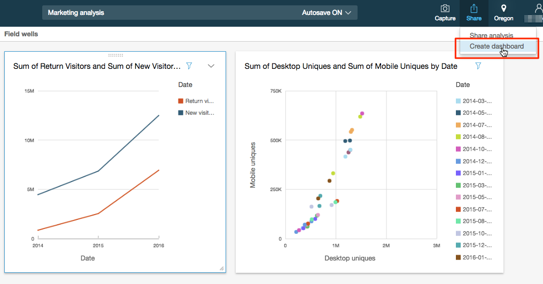Click the Date legend title in the line chart
This screenshot has width=543, height=284.
tap(185, 85)
